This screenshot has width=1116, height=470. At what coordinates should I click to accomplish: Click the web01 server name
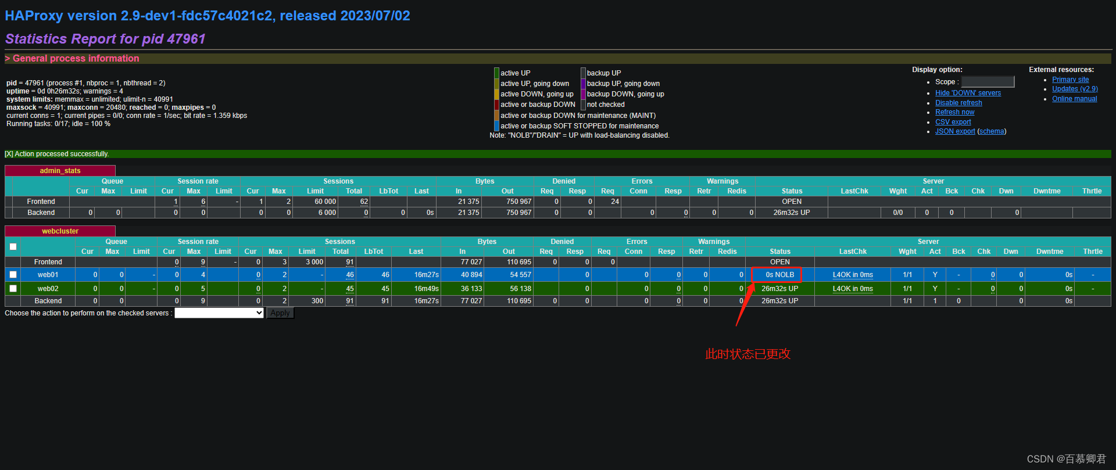[x=48, y=275]
